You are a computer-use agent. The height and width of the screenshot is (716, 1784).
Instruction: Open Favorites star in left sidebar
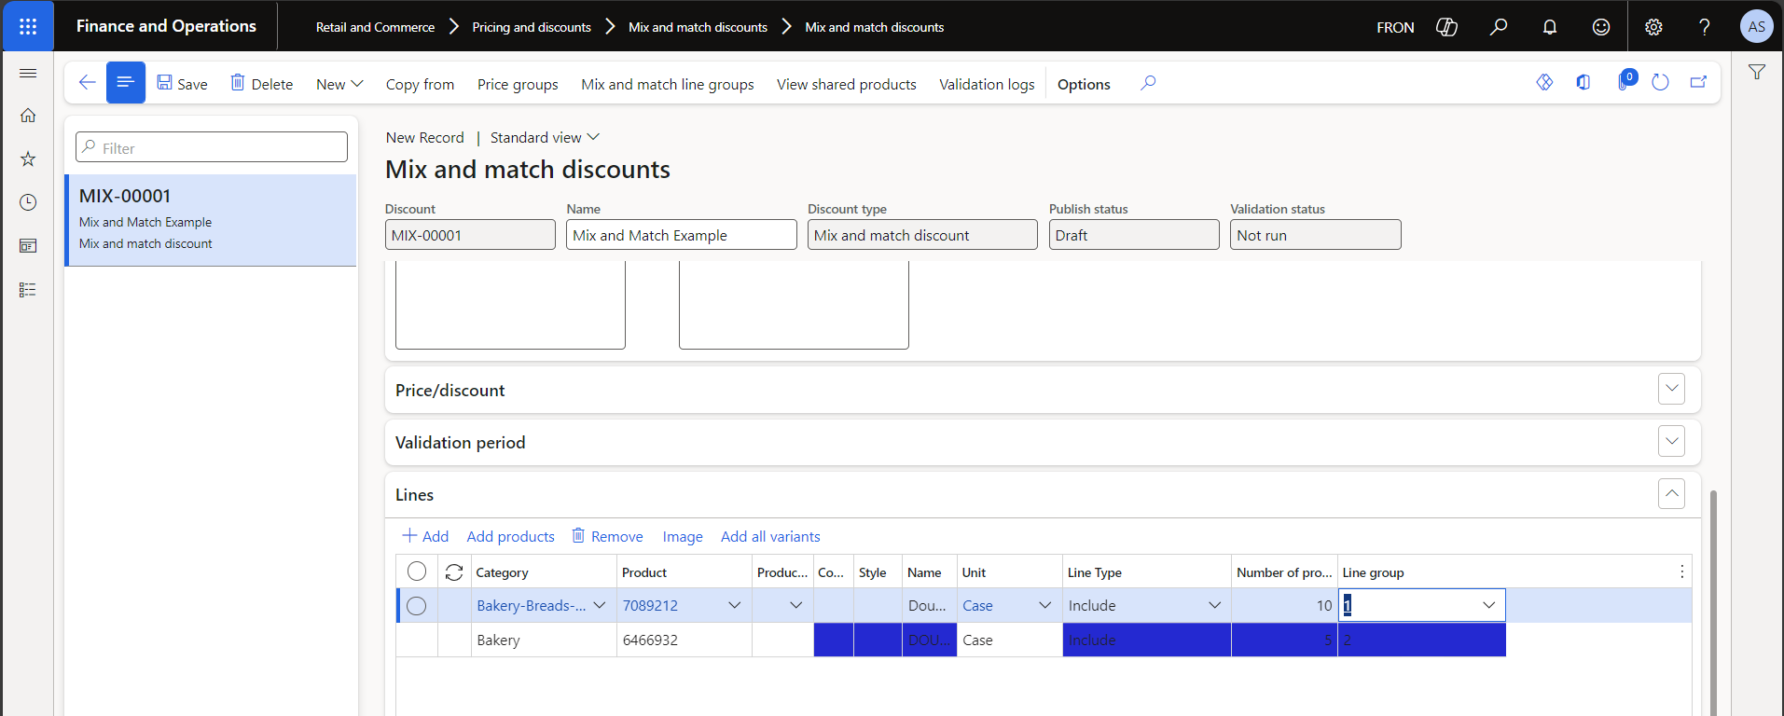coord(28,159)
